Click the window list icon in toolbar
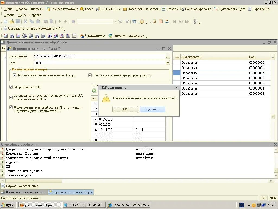This screenshot has width=278, height=209. point(134,21)
